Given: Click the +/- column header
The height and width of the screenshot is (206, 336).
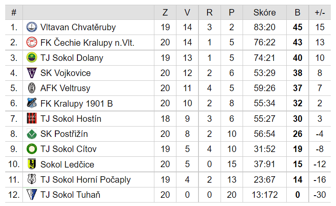Looking at the screenshot, I should (320, 13).
